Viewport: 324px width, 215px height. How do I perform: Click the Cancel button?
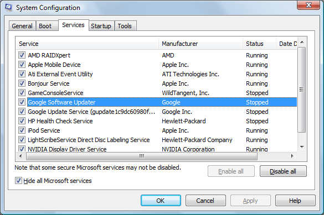[205, 201]
